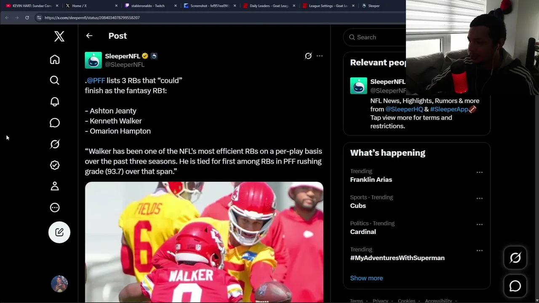Open Messages from the left sidebar
The width and height of the screenshot is (539, 303).
55,123
